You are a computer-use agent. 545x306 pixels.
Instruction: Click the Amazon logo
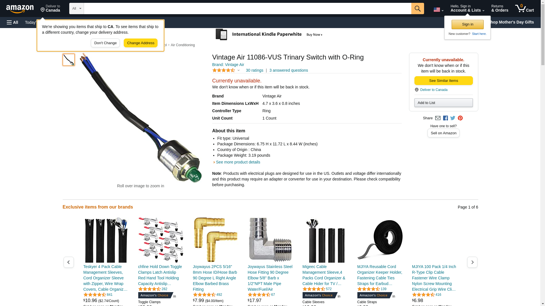[x=20, y=9]
